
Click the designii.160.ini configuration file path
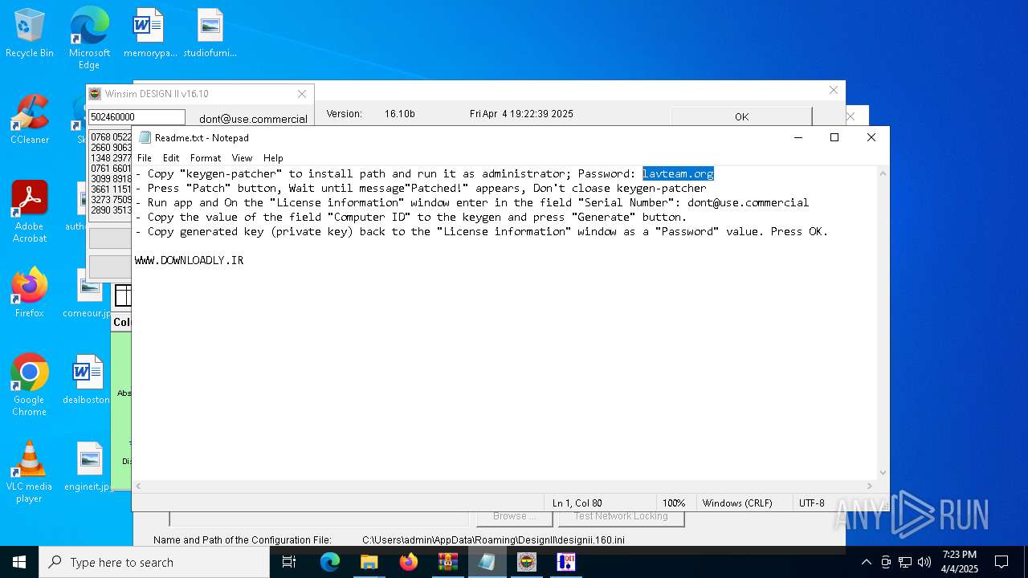[493, 540]
